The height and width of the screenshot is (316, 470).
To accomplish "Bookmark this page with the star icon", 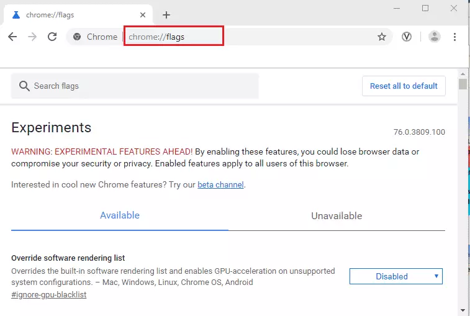I will (x=382, y=37).
